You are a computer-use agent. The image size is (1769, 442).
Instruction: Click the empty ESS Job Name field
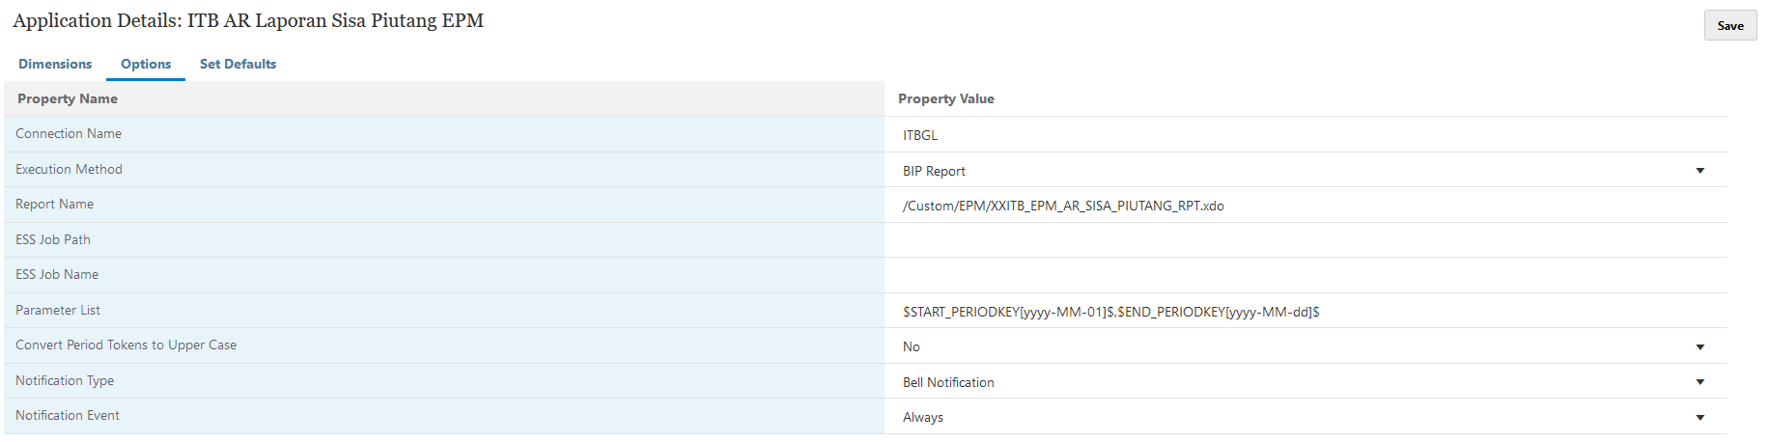click(x=1306, y=275)
